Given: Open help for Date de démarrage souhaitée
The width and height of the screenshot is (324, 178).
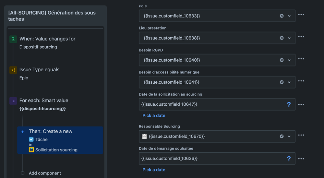Looking at the screenshot, I should tap(289, 159).
